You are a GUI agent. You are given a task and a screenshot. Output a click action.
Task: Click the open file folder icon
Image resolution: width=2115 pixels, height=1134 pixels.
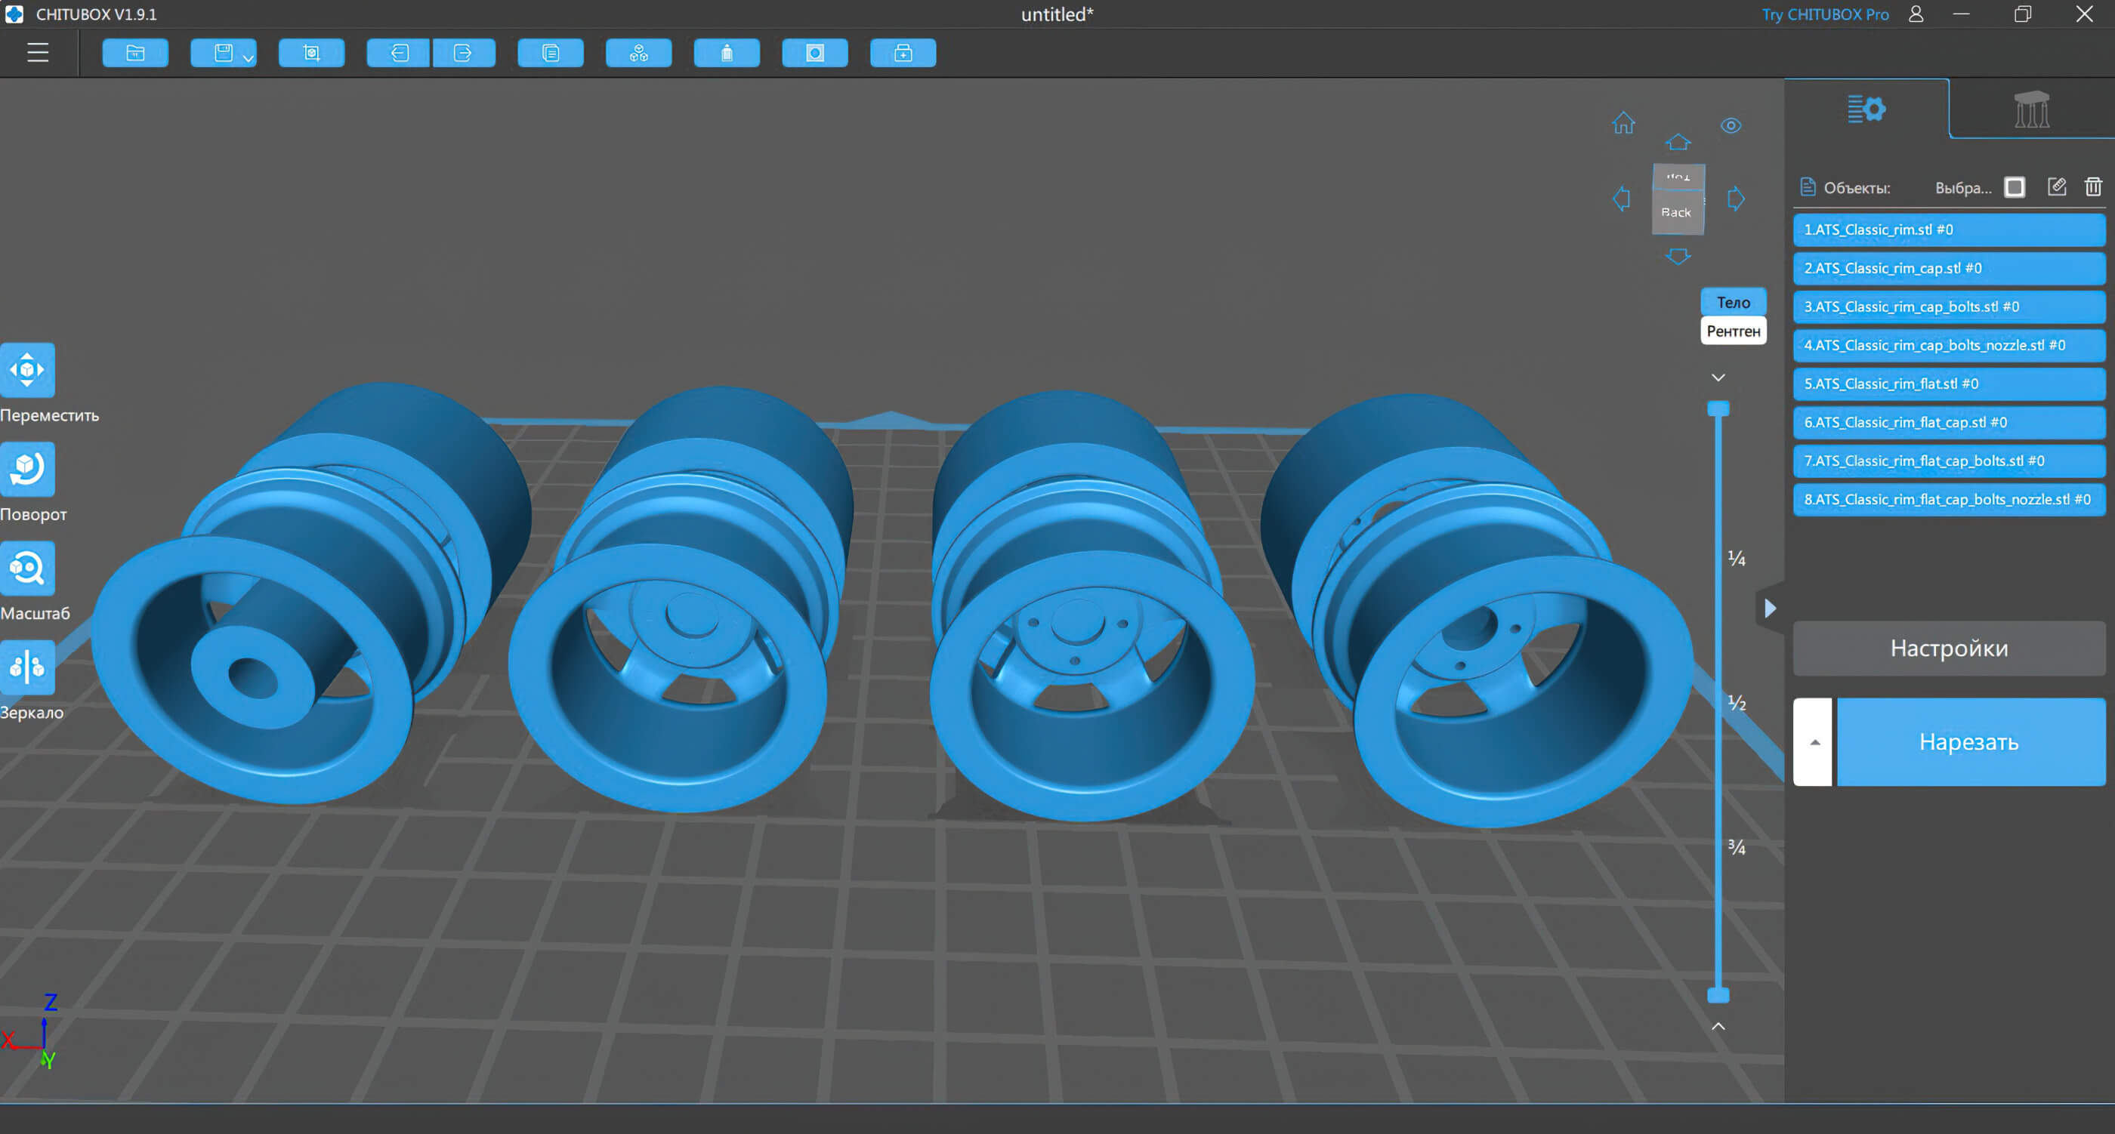pyautogui.click(x=135, y=54)
